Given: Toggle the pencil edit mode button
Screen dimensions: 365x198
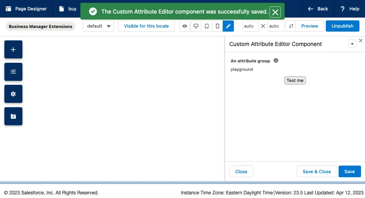Looking at the screenshot, I should pyautogui.click(x=228, y=26).
